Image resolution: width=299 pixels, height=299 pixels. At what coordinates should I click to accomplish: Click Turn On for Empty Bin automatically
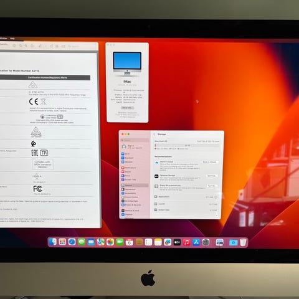pyautogui.click(x=212, y=186)
